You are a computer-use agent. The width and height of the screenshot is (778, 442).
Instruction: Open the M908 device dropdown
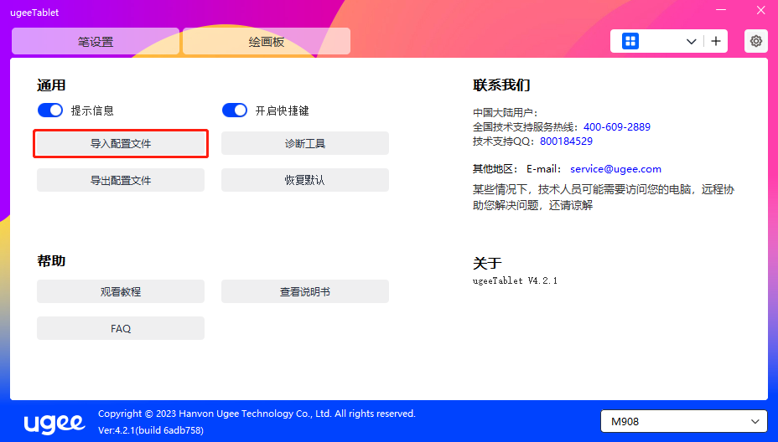click(684, 421)
